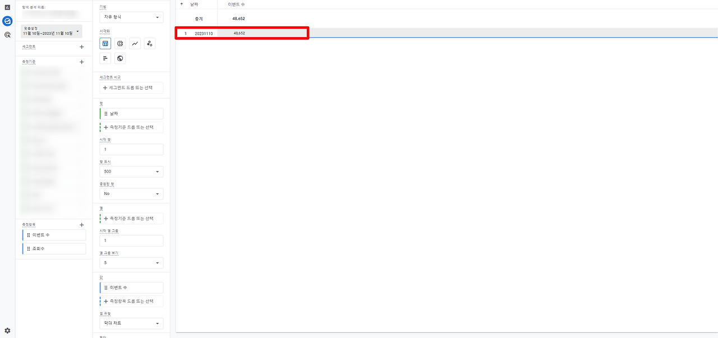Screen dimensions: 718x338
Task: Select the donut chart visualization icon
Action: [120, 43]
